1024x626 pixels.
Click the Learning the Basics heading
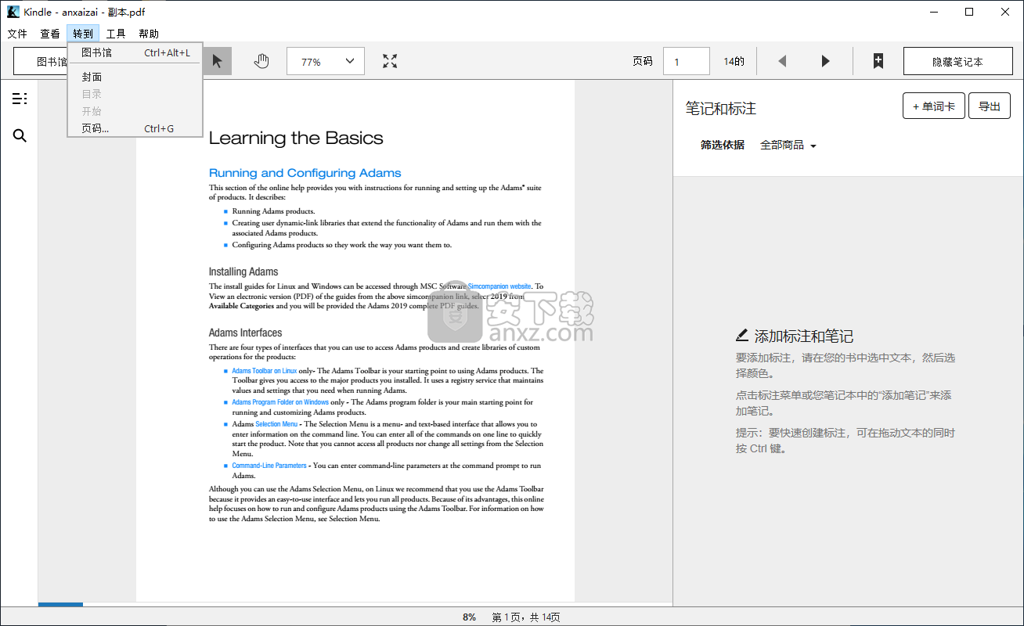point(296,139)
